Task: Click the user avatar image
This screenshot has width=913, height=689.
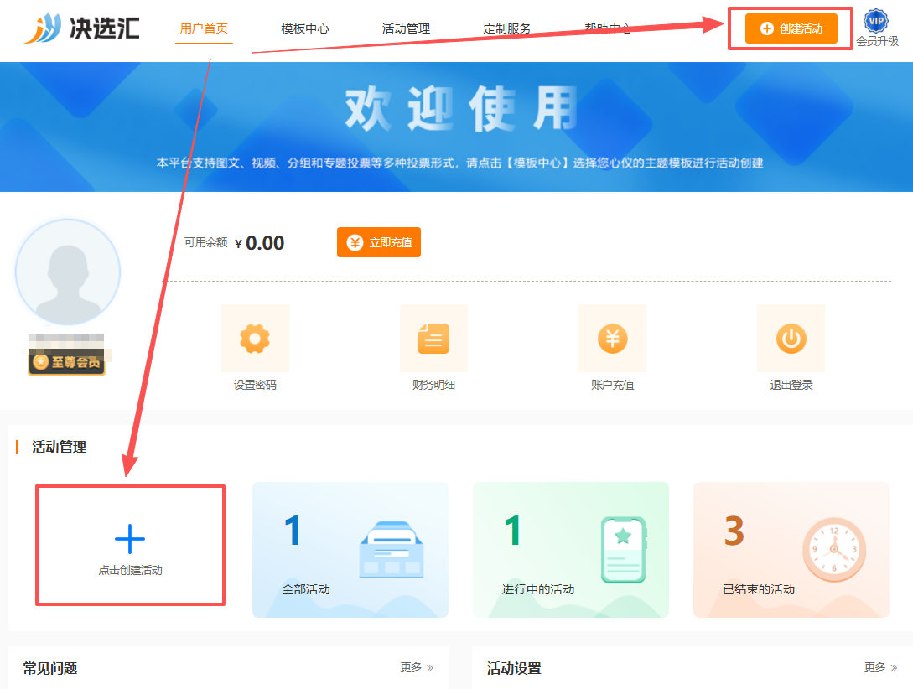Action: 68,272
